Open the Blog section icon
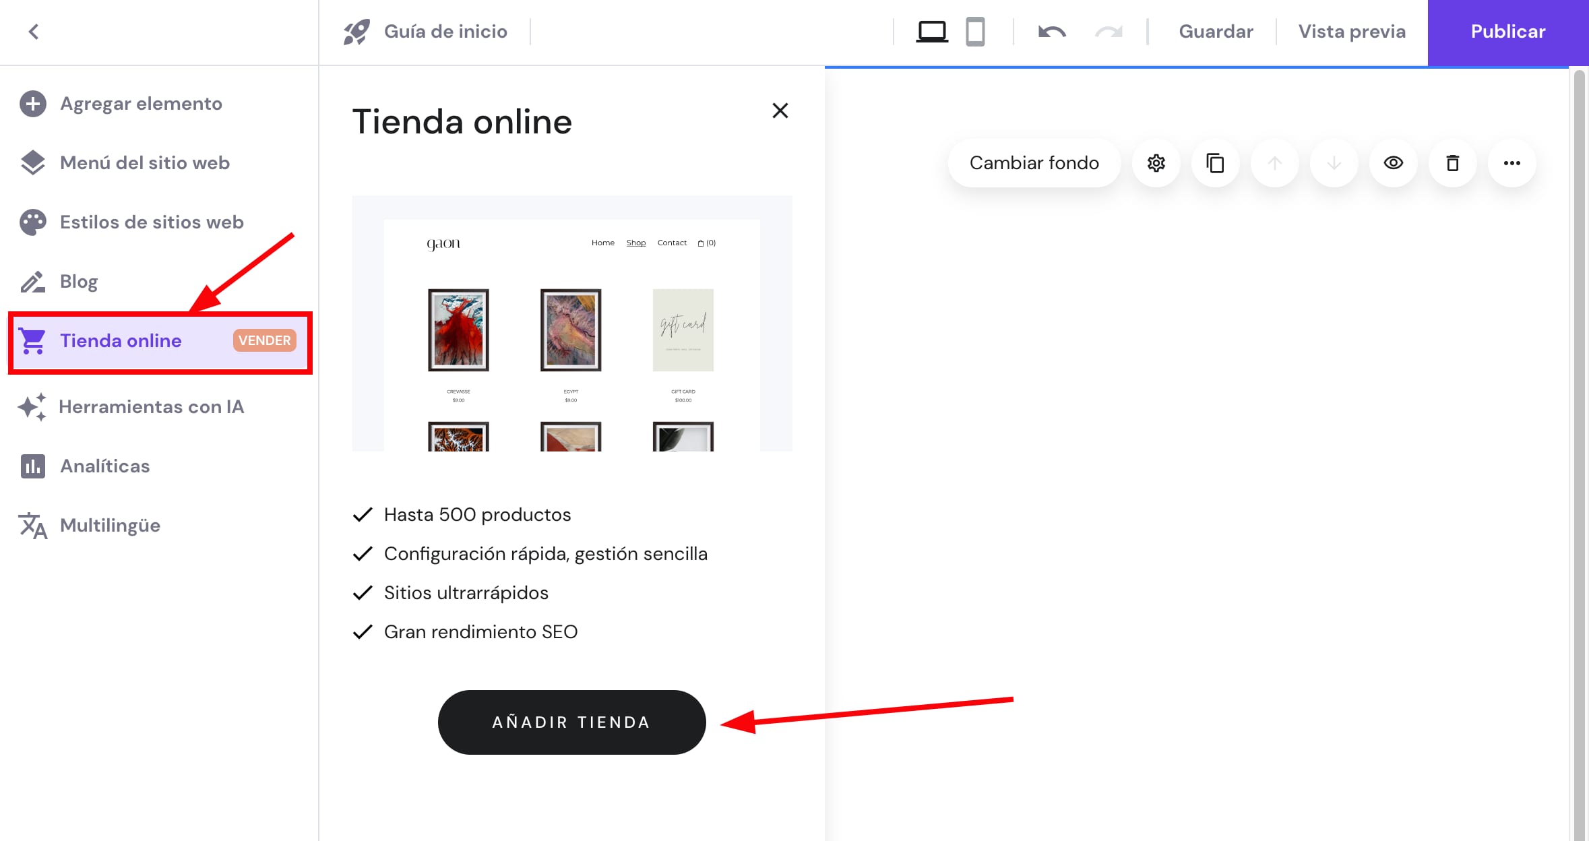Screen dimensions: 1589x841 tap(32, 281)
